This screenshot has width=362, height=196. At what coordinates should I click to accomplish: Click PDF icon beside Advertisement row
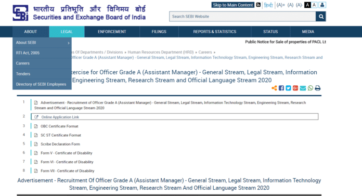click(x=36, y=102)
